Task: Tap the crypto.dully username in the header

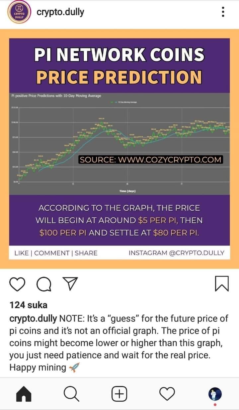Action: (x=60, y=12)
